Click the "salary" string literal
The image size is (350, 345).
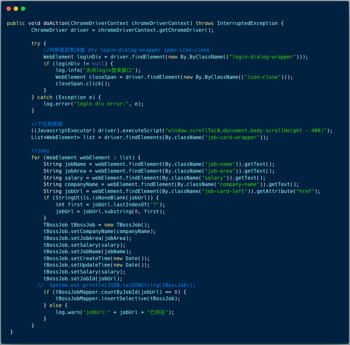214,178
